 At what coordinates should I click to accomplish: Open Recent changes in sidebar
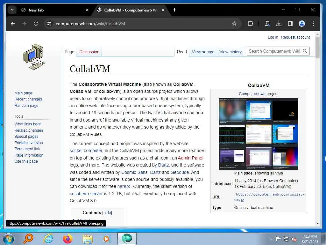point(28,99)
